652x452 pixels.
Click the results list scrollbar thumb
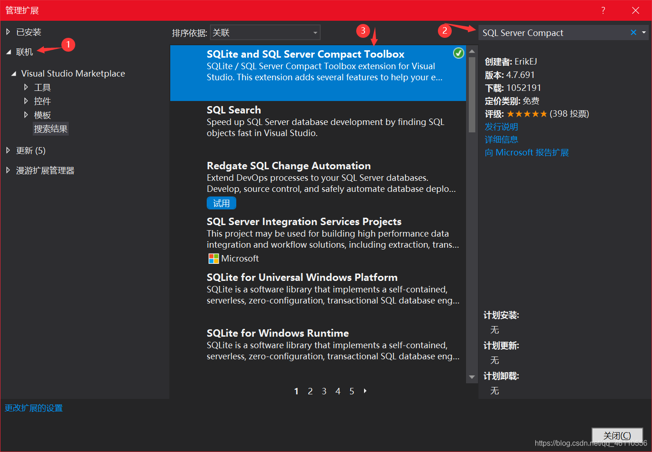[472, 95]
